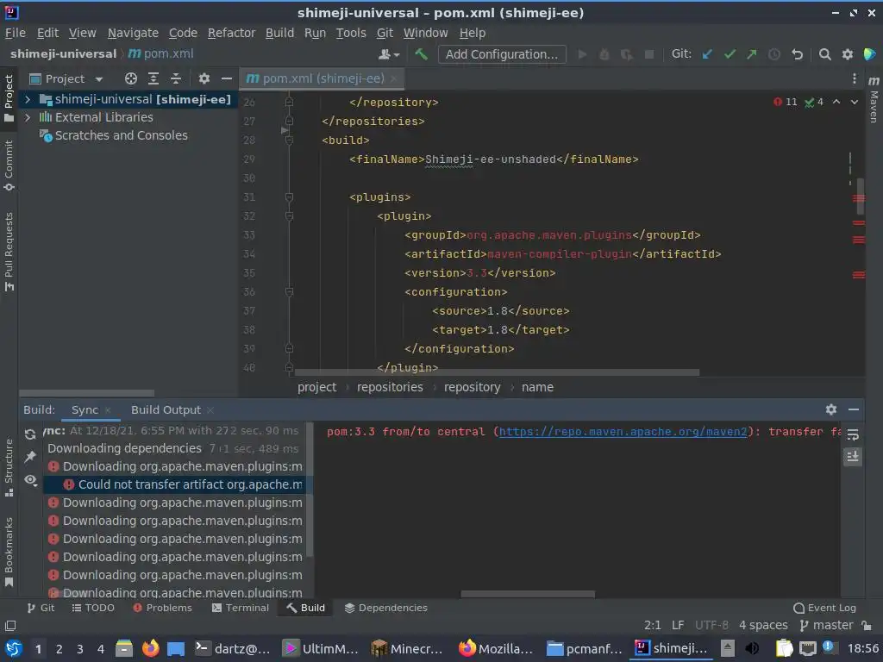Open the TODO tool window
The height and width of the screenshot is (662, 883).
[93, 608]
